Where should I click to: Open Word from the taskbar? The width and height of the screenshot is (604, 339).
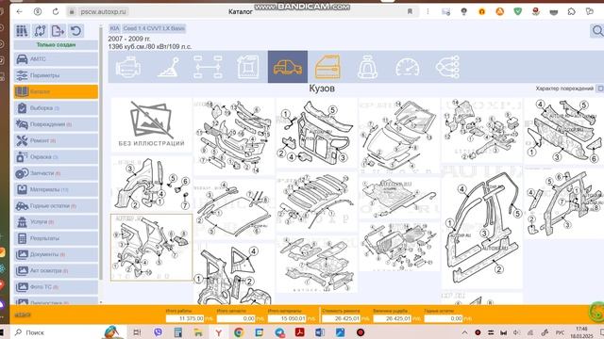point(320,332)
